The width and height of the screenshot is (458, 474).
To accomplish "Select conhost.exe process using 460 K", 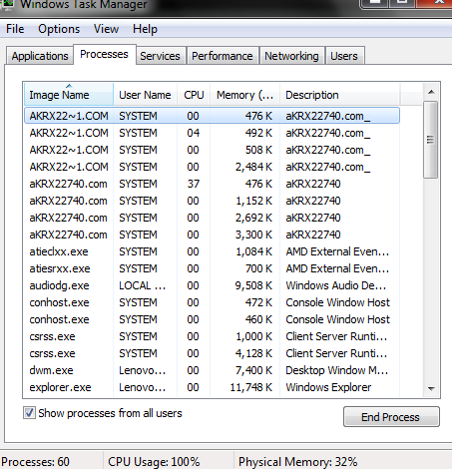I will [x=212, y=319].
